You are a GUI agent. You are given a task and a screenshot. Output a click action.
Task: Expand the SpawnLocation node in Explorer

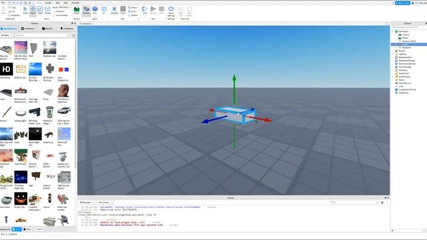pos(396,41)
